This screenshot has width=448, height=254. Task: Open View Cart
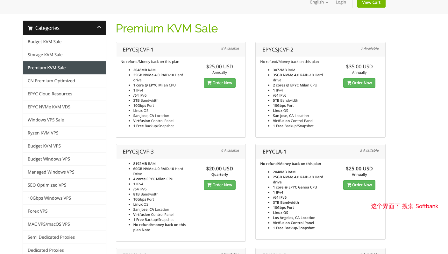tap(371, 3)
